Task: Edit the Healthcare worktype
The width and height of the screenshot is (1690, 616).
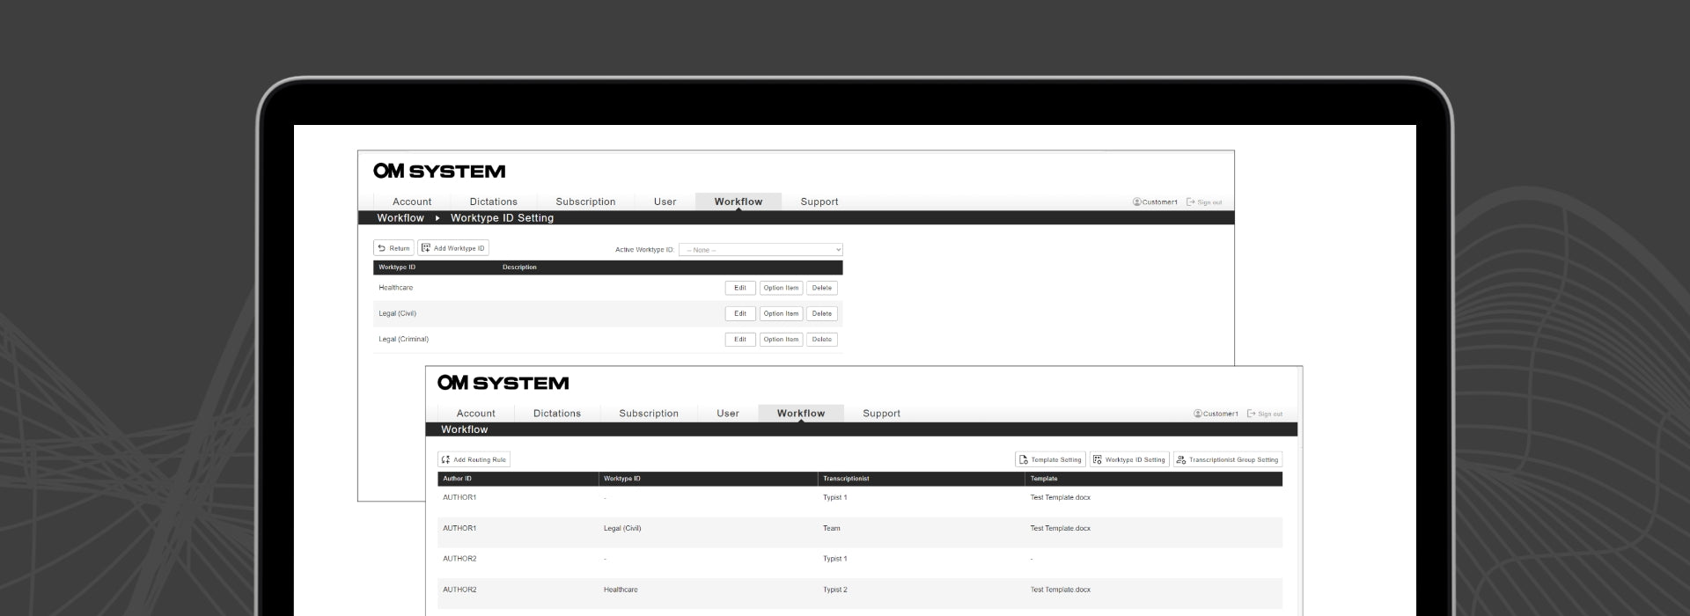Action: coord(739,288)
